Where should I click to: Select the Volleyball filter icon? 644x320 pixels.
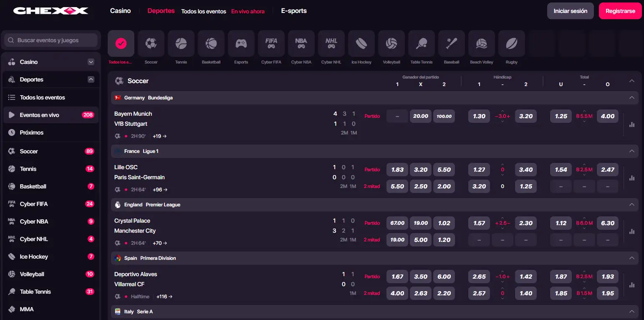[391, 43]
